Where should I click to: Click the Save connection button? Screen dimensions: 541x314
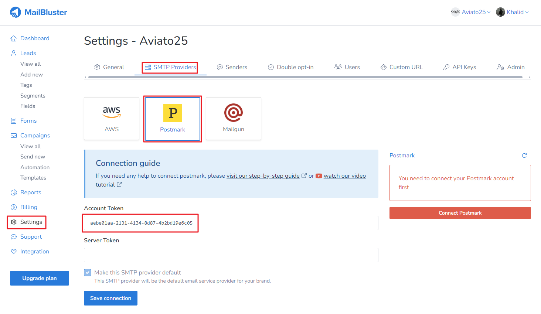coord(110,298)
